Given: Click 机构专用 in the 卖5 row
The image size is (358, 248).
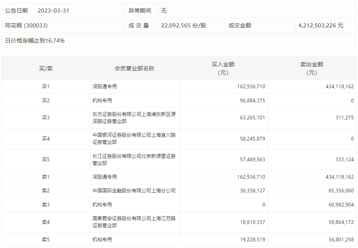Looking at the screenshot, I should coord(102,239).
